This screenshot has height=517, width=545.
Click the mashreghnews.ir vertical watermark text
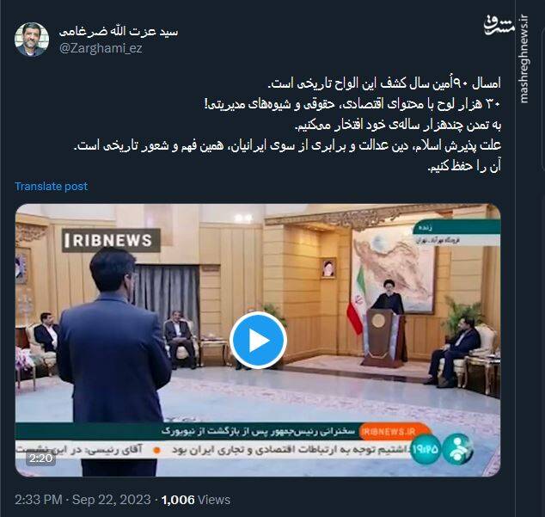pos(524,59)
